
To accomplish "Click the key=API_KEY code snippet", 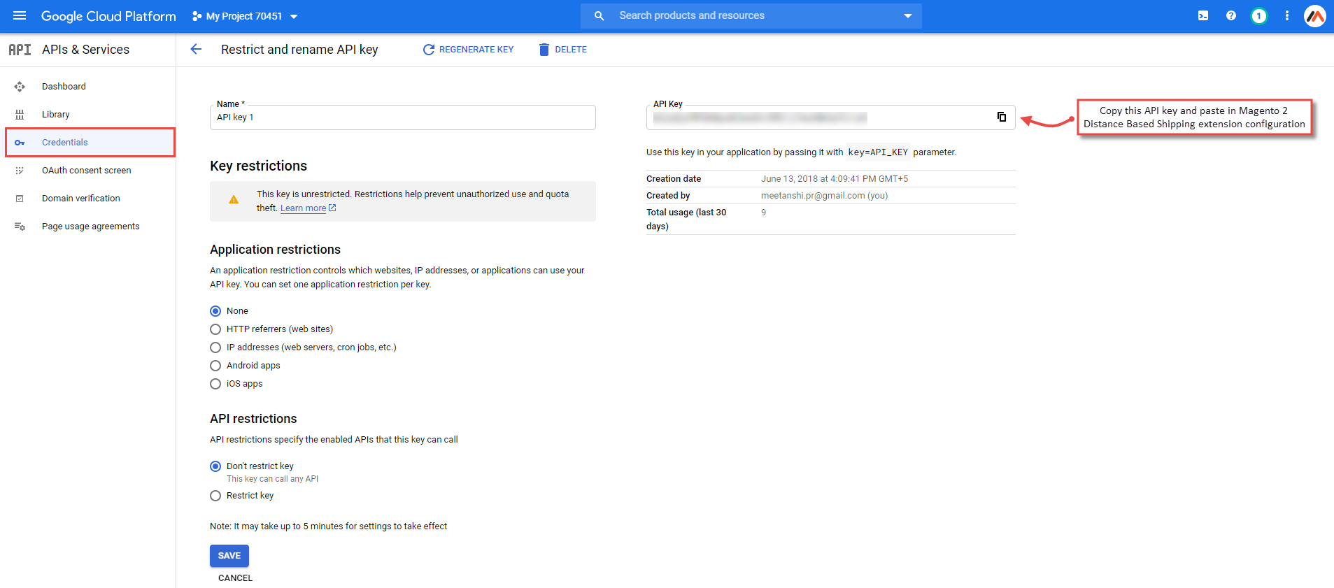I will (878, 152).
